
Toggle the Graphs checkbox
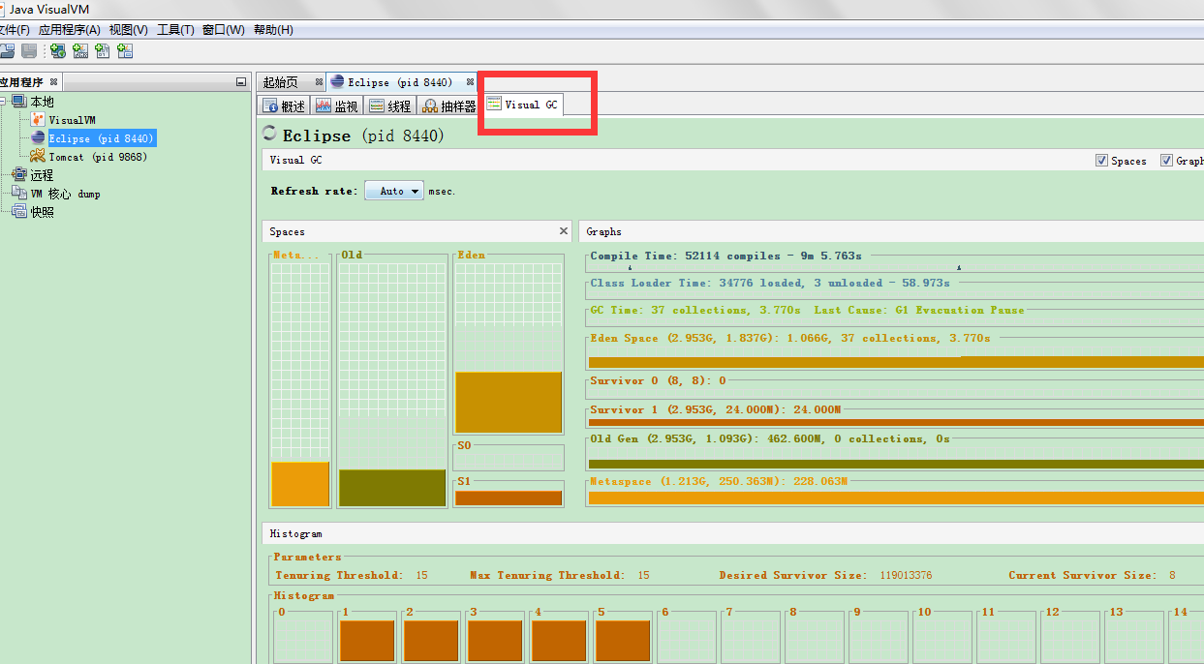pyautogui.click(x=1166, y=161)
